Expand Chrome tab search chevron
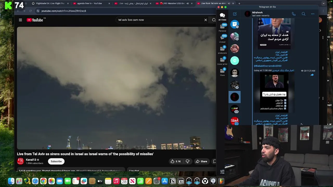The image size is (333, 187). coord(323,3)
